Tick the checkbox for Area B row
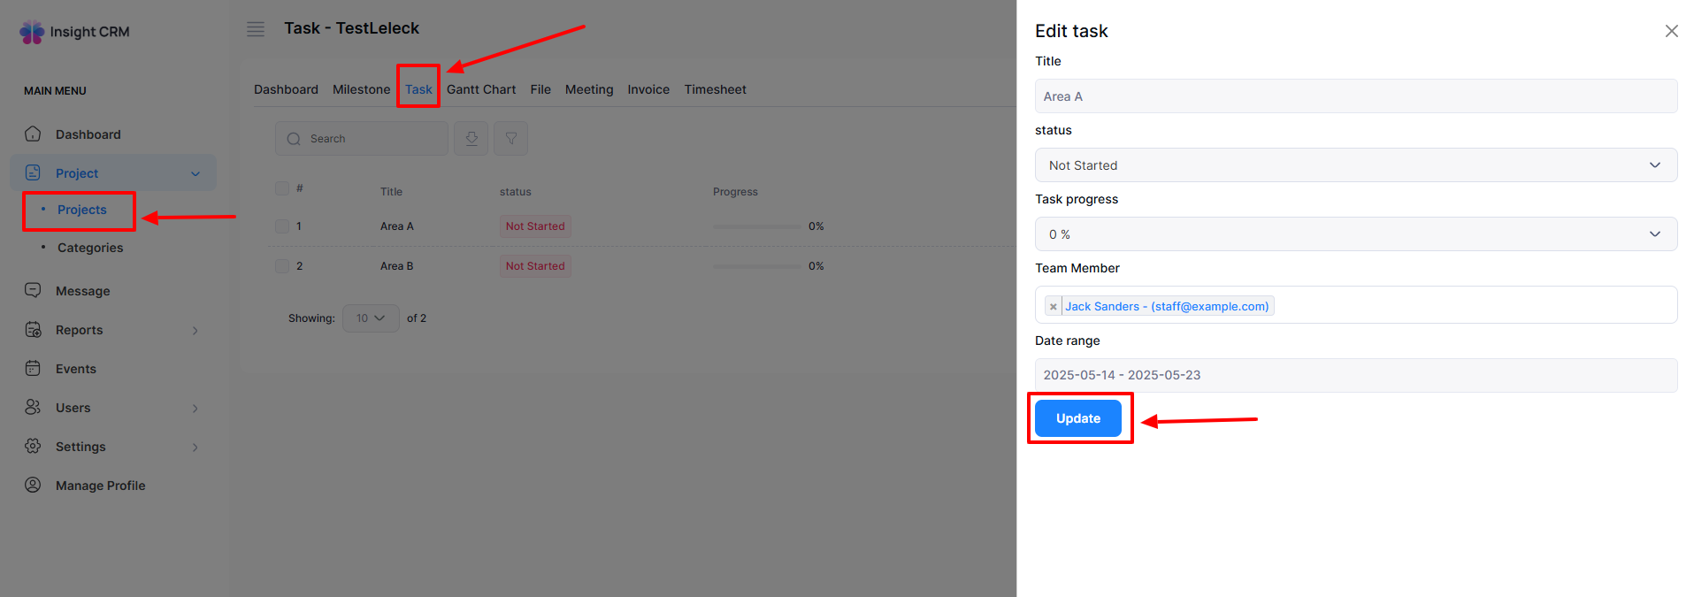The width and height of the screenshot is (1694, 597). pos(282,266)
